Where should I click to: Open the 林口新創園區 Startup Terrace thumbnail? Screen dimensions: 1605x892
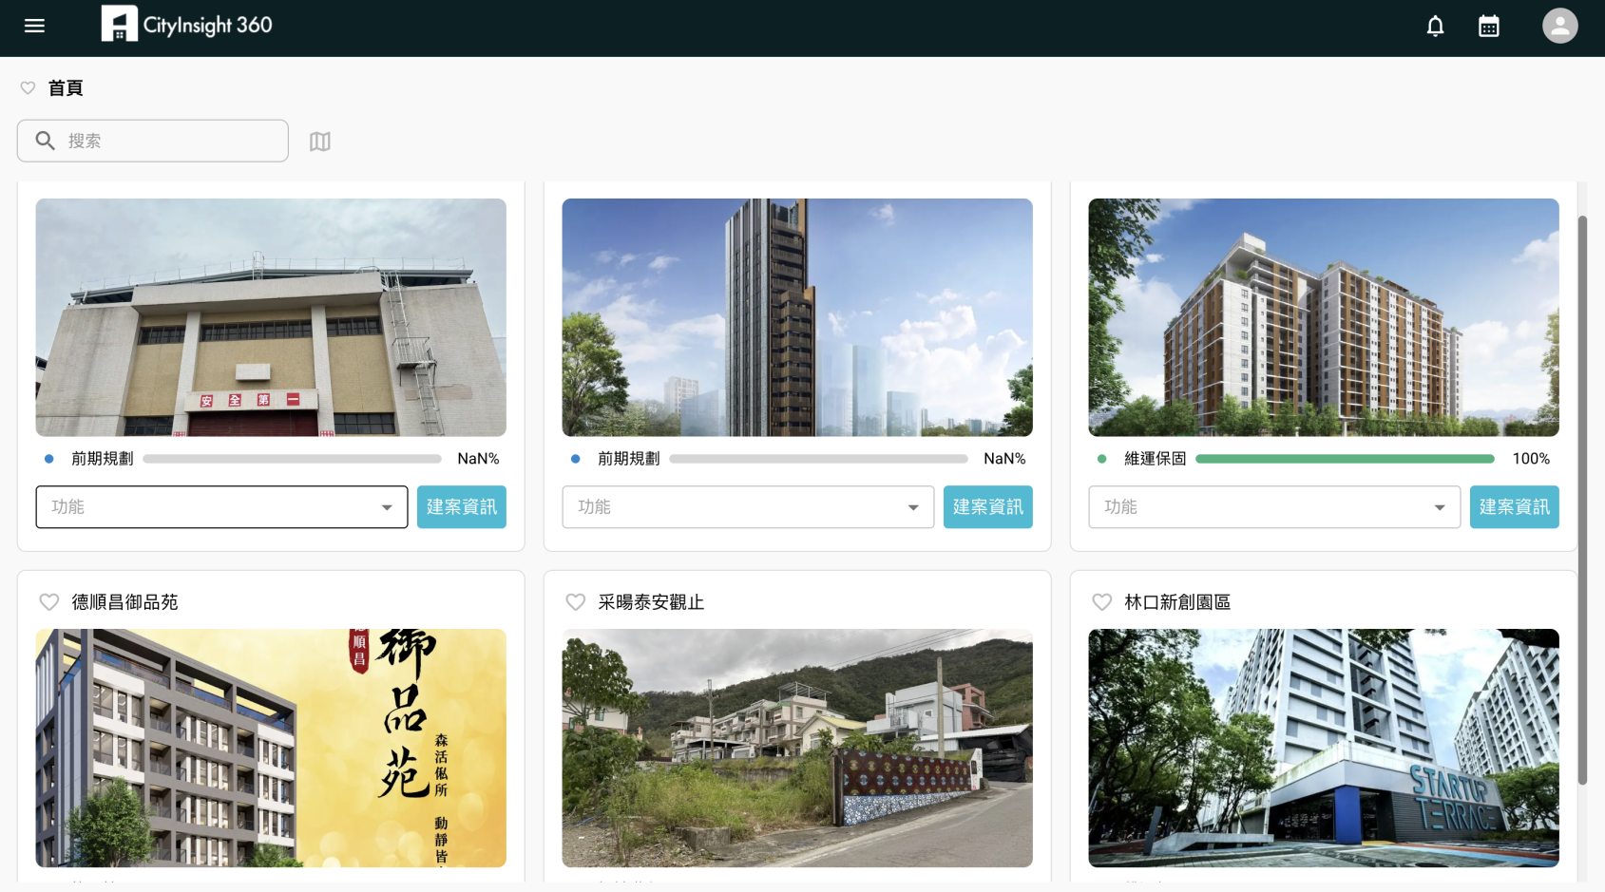(x=1323, y=748)
